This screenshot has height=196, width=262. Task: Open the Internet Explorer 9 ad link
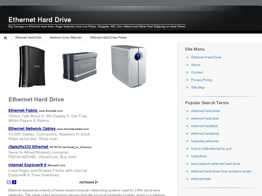pos(27,165)
